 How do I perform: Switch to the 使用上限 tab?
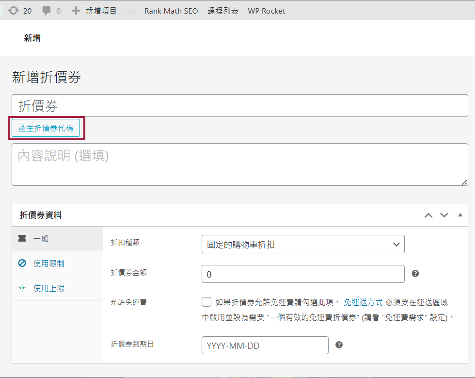click(48, 288)
